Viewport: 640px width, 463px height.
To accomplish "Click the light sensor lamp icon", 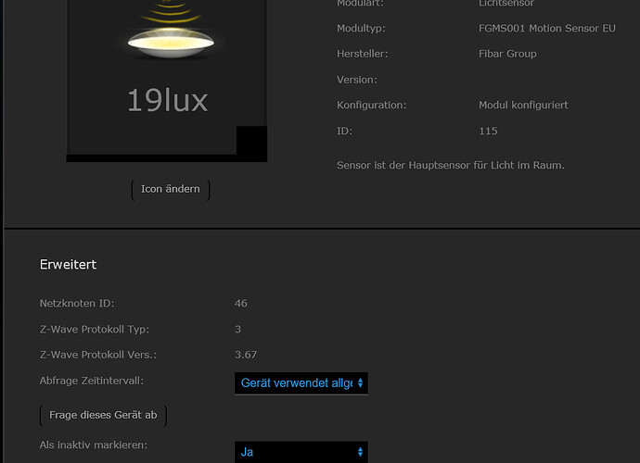I will click(167, 39).
